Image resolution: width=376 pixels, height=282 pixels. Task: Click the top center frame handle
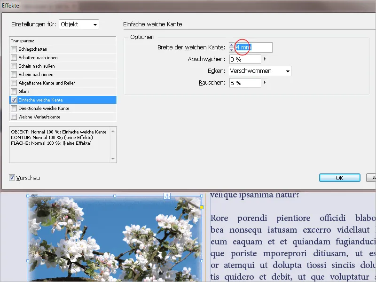(115, 196)
